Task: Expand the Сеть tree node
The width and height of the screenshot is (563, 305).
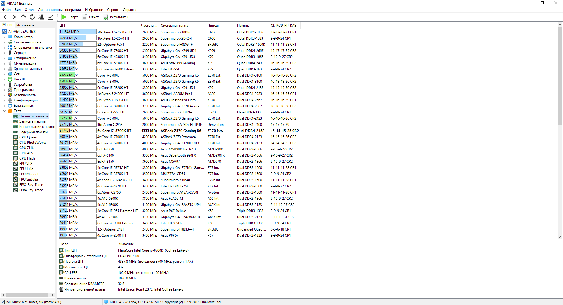Action: [x=4, y=74]
